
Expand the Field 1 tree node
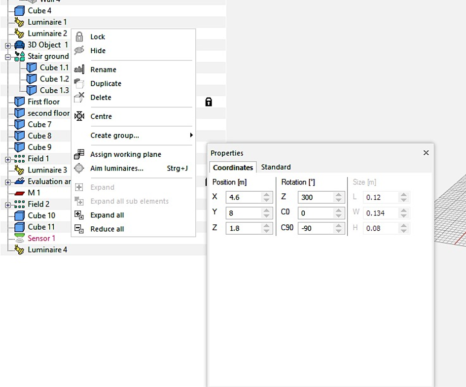tap(8, 159)
